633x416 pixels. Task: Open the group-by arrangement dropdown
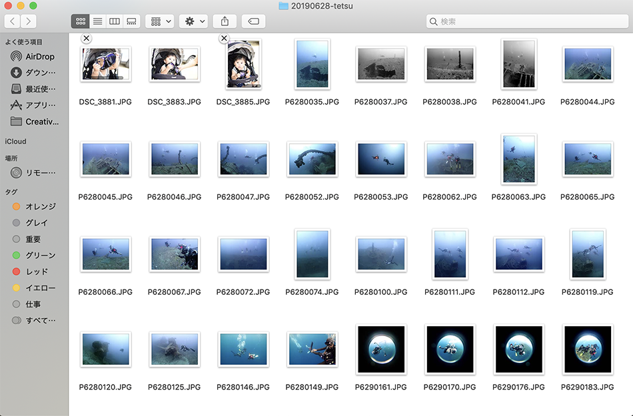point(160,21)
